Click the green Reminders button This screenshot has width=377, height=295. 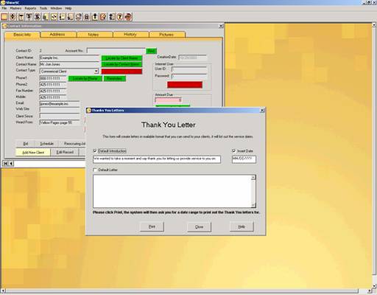coord(115,79)
